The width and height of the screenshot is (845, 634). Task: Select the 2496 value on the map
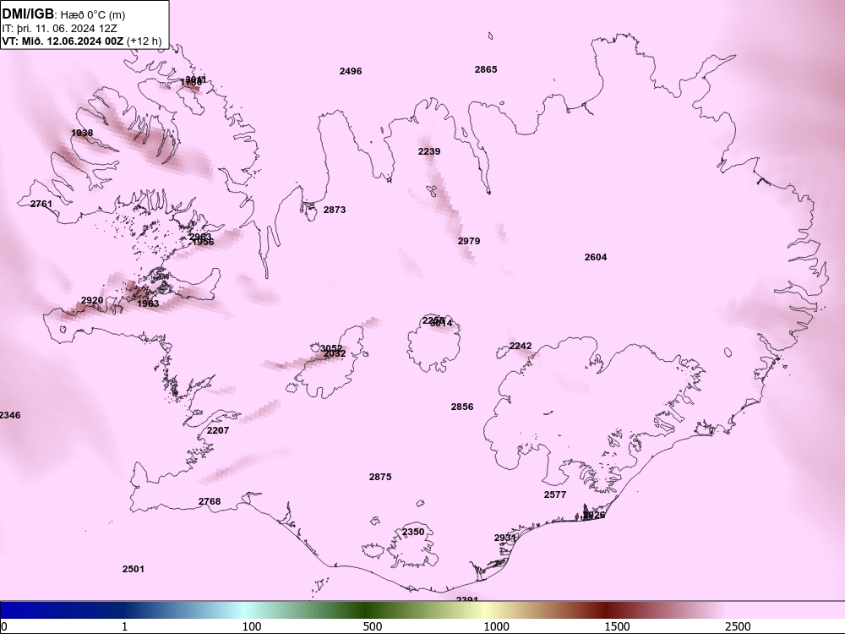point(351,71)
